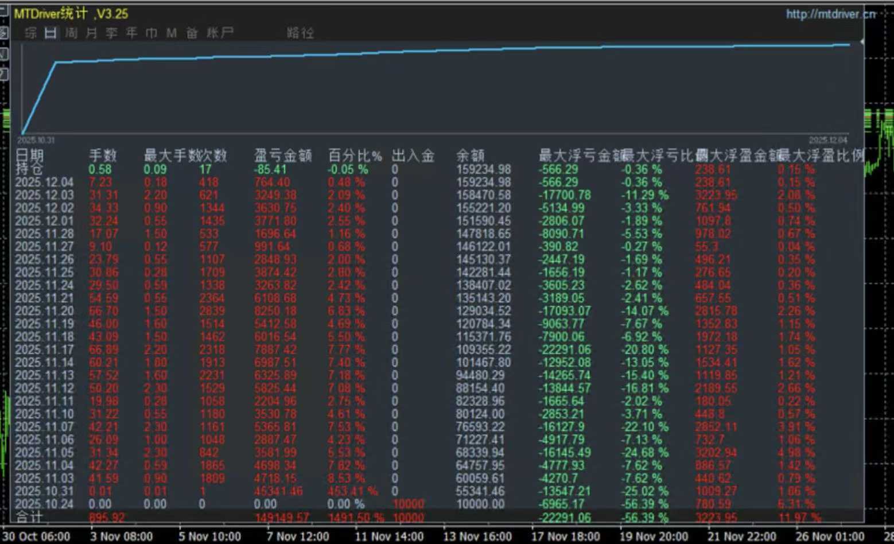Image resolution: width=894 pixels, height=544 pixels.
Task: Switch to the 季 quarterly tab
Action: [111, 33]
